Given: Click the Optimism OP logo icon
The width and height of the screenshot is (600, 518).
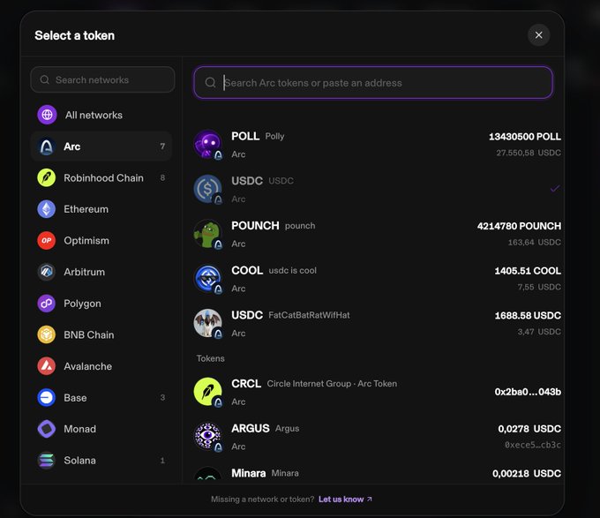Looking at the screenshot, I should (x=47, y=240).
